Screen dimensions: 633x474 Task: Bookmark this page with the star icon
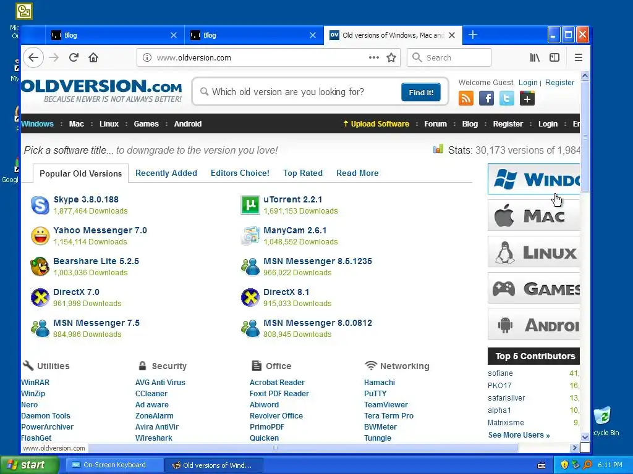click(391, 57)
